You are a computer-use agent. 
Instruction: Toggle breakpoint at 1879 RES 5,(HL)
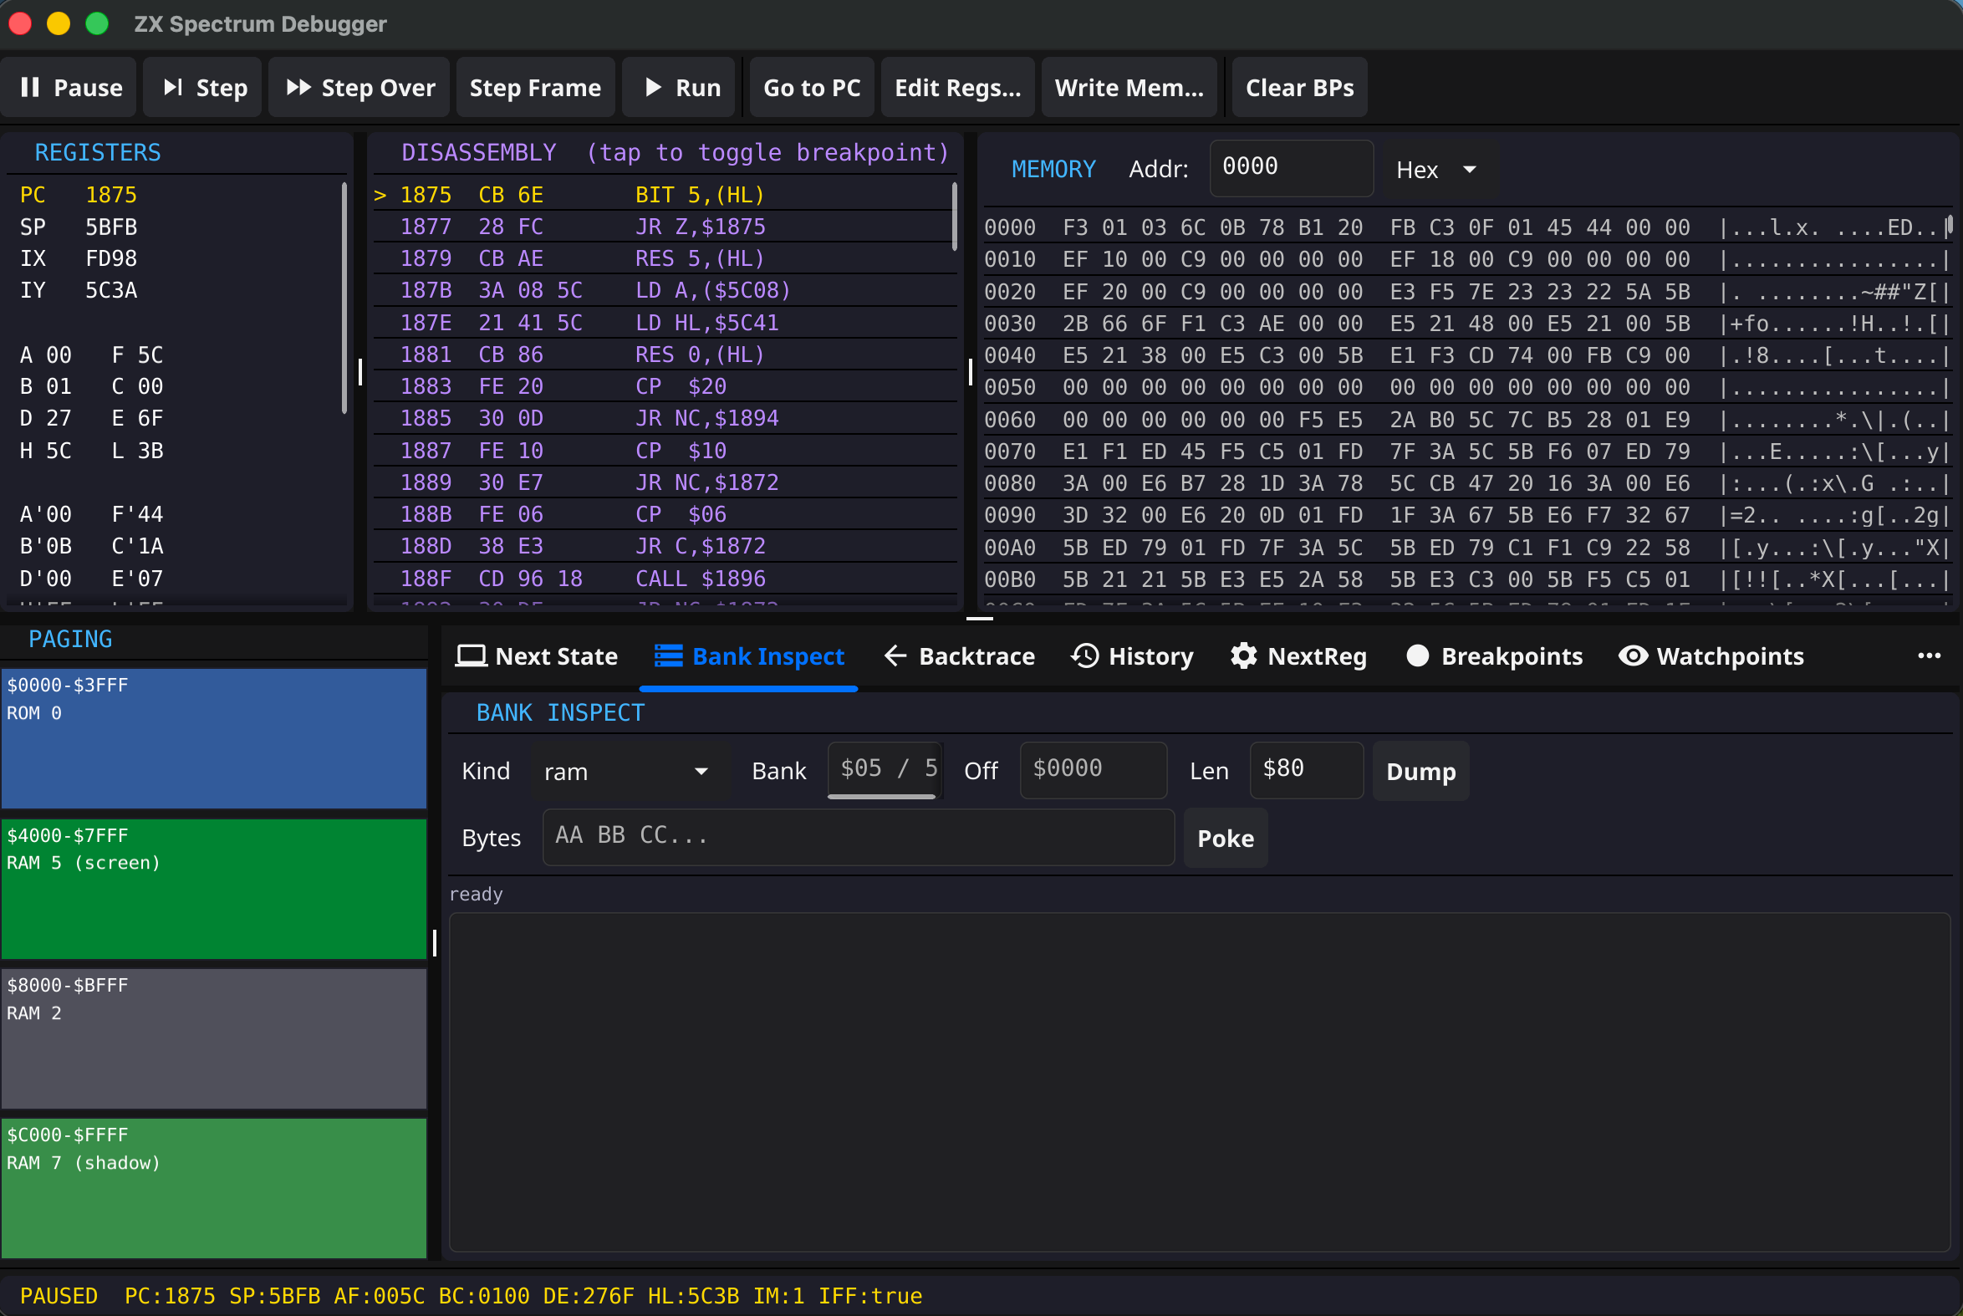[665, 258]
